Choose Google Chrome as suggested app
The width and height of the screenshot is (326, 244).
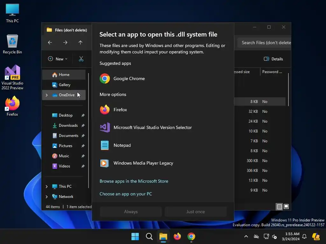click(x=163, y=79)
